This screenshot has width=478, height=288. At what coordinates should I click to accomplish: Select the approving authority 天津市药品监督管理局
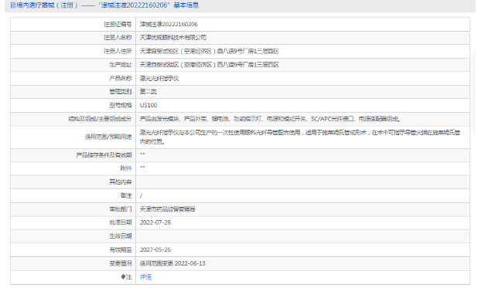pyautogui.click(x=167, y=209)
